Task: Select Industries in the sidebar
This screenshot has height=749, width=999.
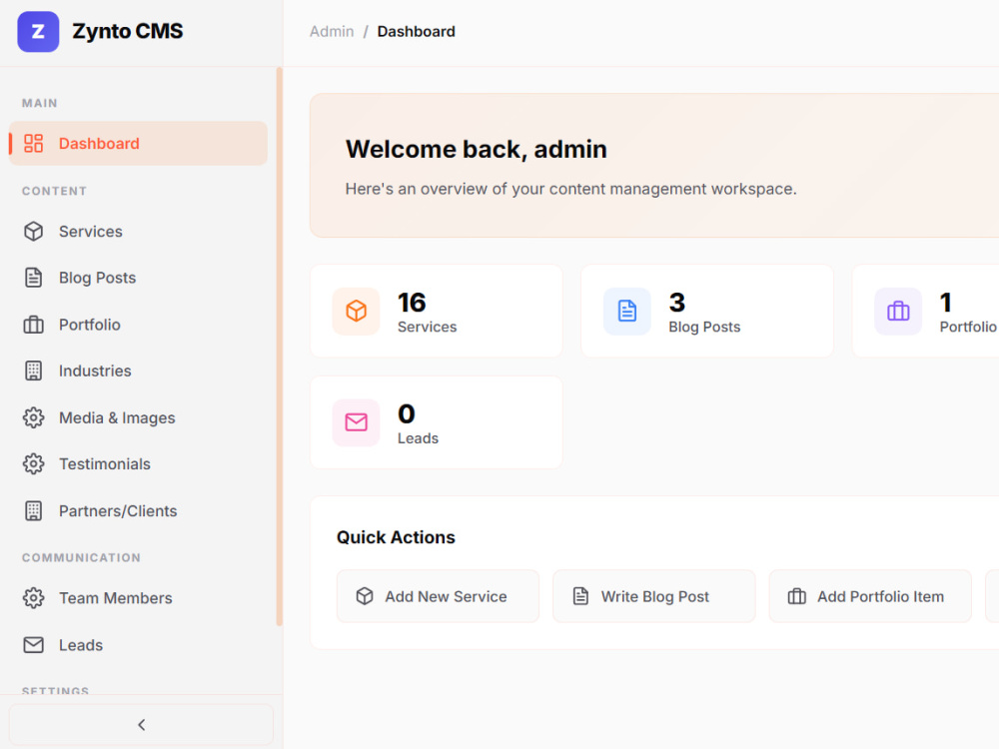Action: [138, 371]
